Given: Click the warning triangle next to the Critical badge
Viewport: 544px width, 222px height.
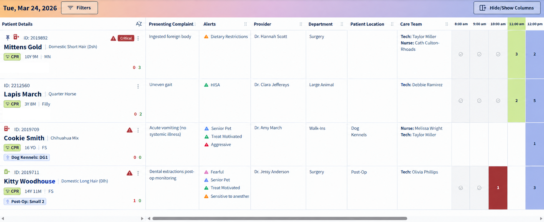Looking at the screenshot, I should tap(113, 38).
